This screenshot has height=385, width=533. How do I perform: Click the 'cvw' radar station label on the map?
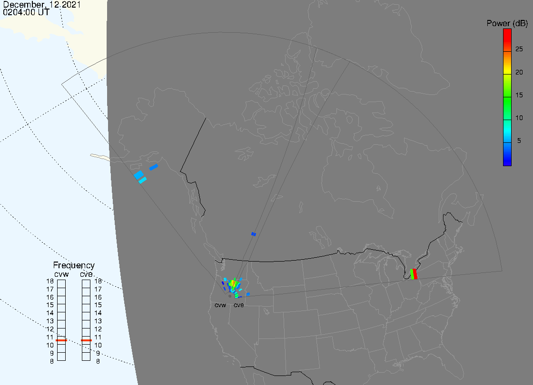click(220, 305)
